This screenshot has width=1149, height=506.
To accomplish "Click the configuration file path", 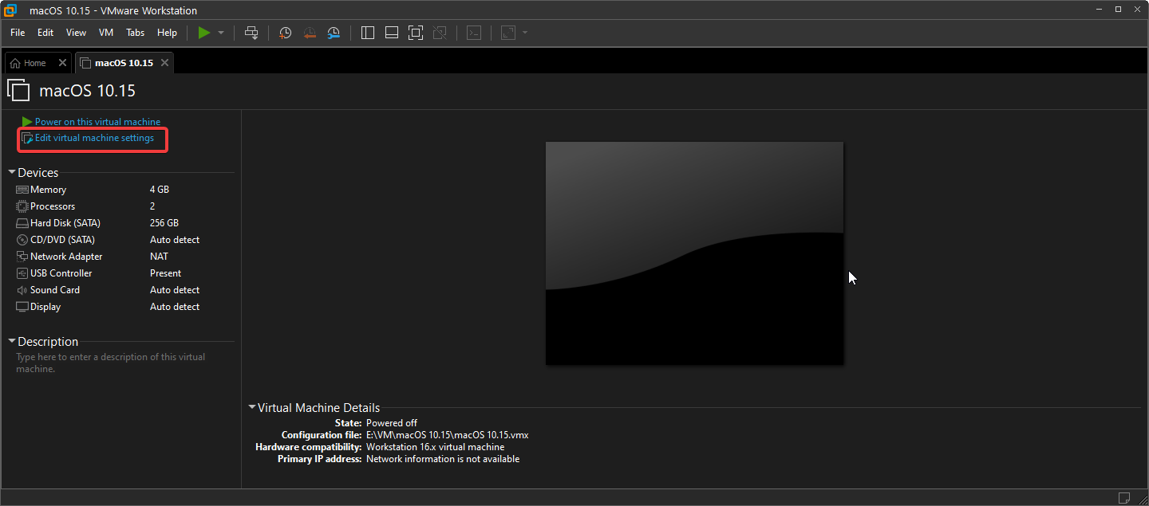I will pos(448,435).
